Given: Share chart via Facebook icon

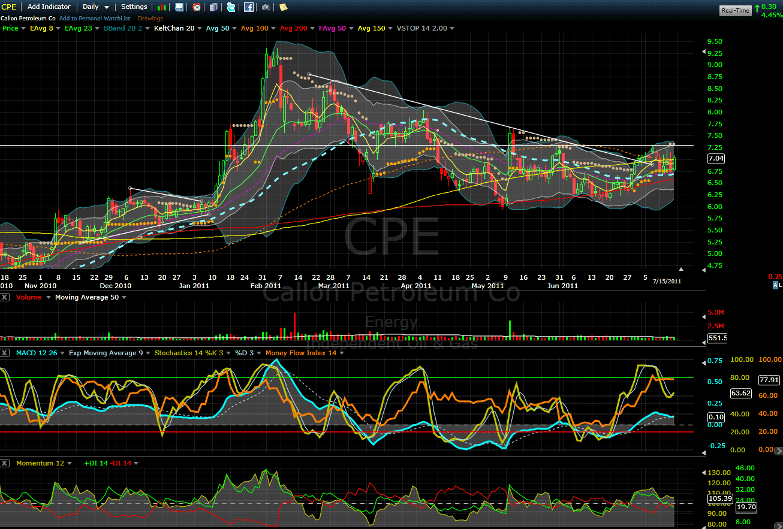Looking at the screenshot, I should pos(249,7).
